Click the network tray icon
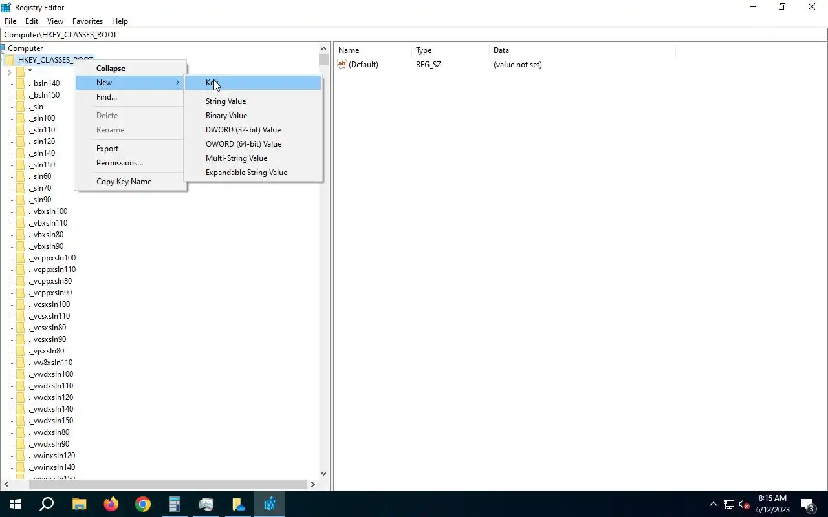This screenshot has width=828, height=517. (728, 504)
